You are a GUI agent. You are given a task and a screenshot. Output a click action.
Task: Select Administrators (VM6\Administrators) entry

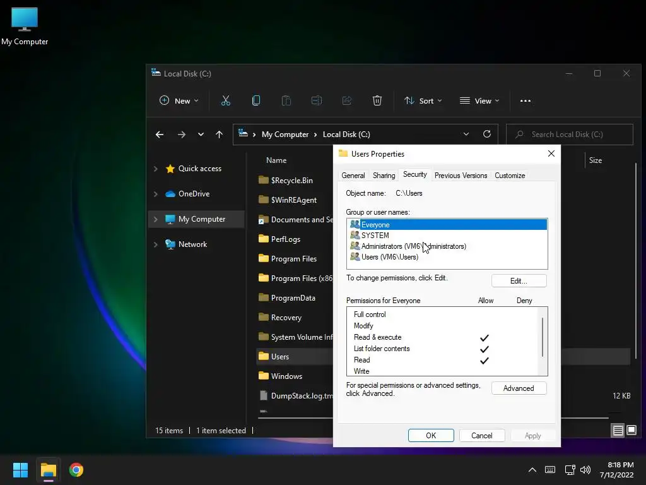coord(447,246)
